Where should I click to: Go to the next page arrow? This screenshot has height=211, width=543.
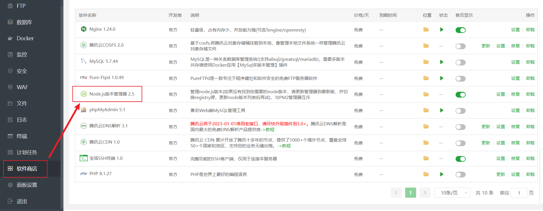tap(425, 193)
